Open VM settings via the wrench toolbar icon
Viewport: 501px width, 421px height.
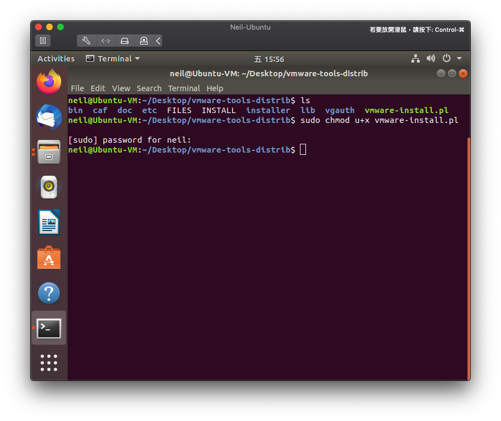[86, 41]
